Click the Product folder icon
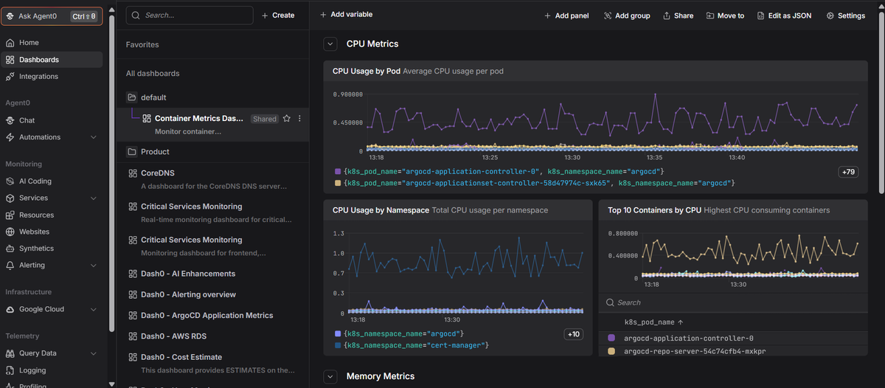The height and width of the screenshot is (388, 885). click(131, 152)
